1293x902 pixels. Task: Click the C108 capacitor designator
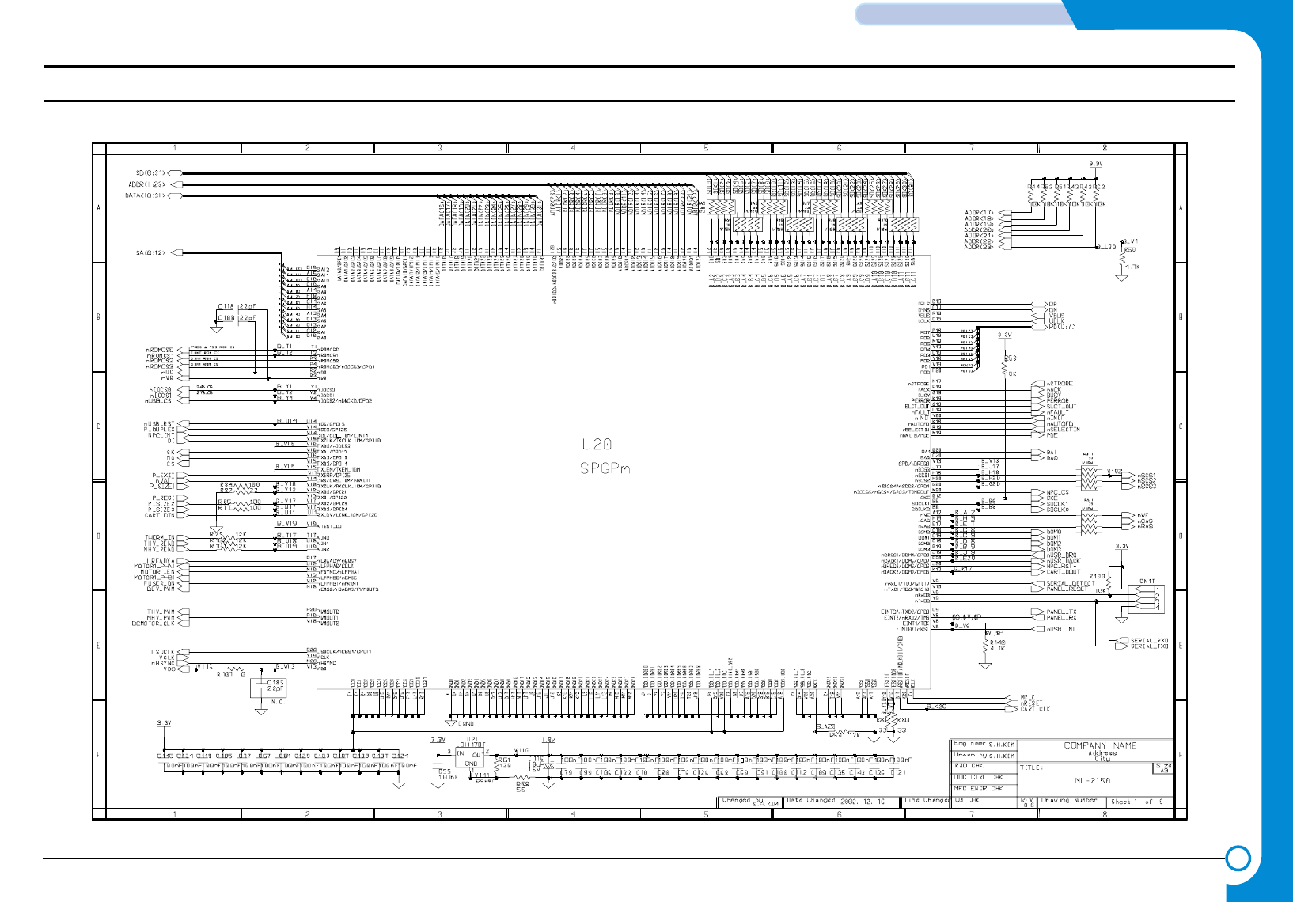[226, 318]
